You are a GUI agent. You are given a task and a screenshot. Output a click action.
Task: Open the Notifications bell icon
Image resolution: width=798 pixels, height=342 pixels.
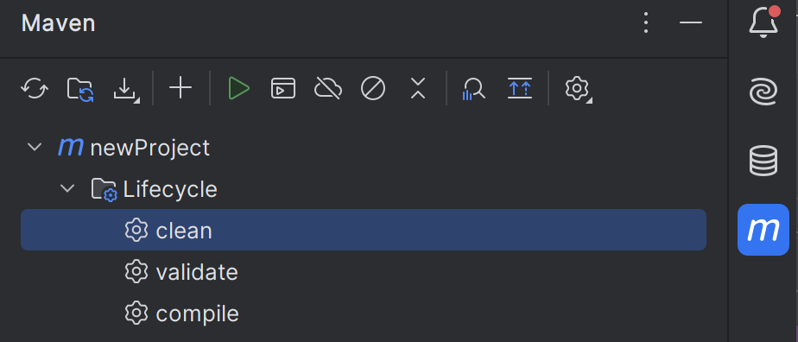point(763,22)
